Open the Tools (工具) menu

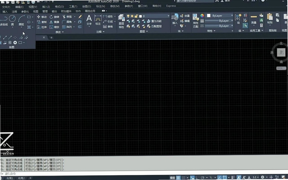point(73,6)
